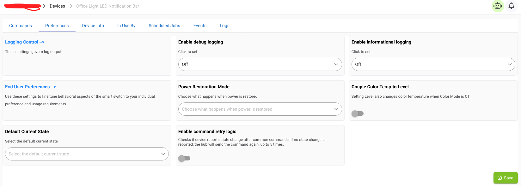Open the In Use By tab
This screenshot has width=521, height=186.
pos(126,26)
